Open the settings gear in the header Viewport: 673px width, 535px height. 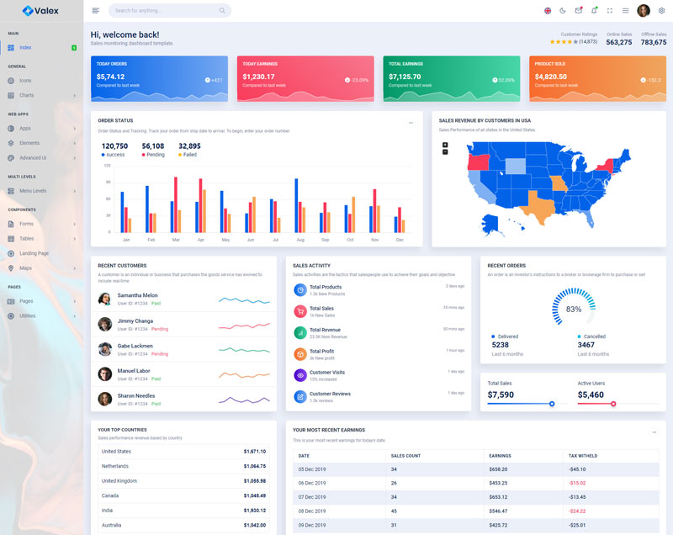661,11
